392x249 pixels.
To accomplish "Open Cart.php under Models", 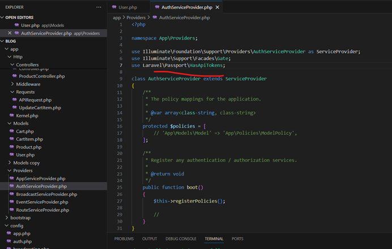I will [x=25, y=131].
